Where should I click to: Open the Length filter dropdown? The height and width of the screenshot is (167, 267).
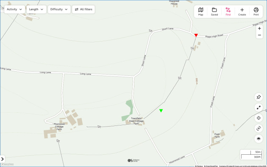[36, 9]
